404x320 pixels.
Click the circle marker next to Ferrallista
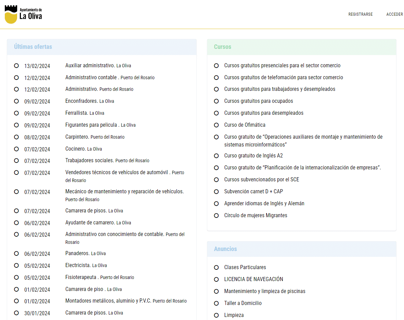tap(16, 113)
